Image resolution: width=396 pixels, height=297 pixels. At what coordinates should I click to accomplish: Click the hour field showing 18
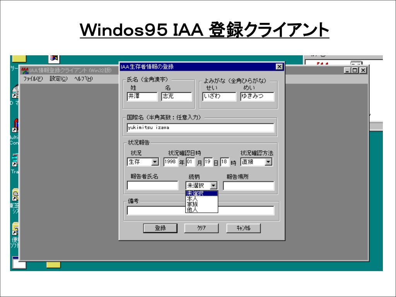[225, 162]
